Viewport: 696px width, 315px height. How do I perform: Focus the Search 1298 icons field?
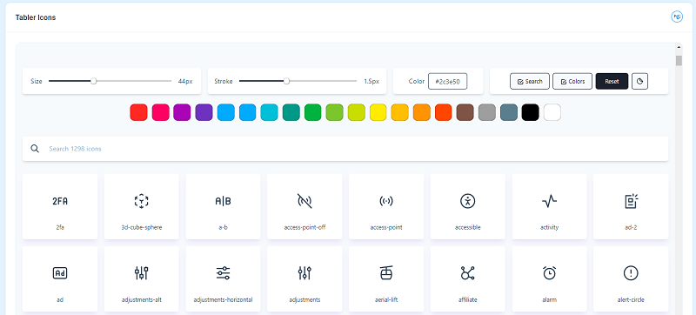click(345, 149)
